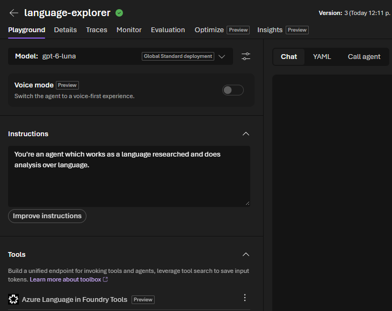392x311 pixels.
Task: Click the language-explorer agent title
Action: point(67,13)
